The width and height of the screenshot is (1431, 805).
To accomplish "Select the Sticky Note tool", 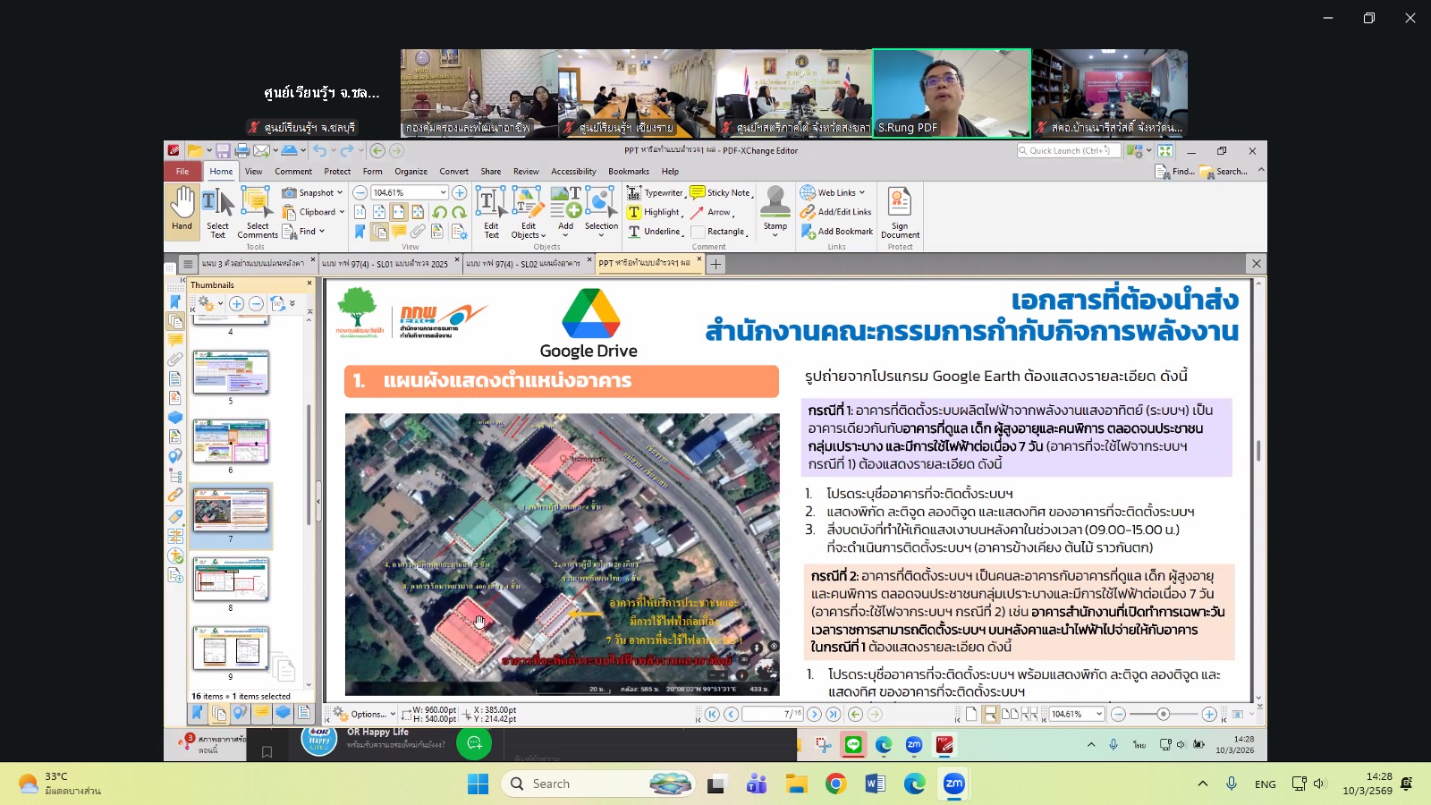I will tap(721, 193).
